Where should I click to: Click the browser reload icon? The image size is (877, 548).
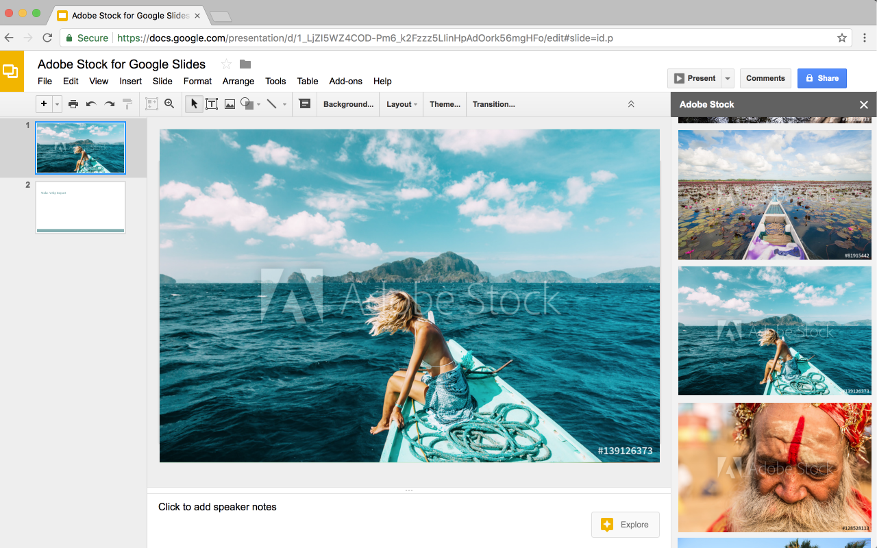click(x=47, y=38)
